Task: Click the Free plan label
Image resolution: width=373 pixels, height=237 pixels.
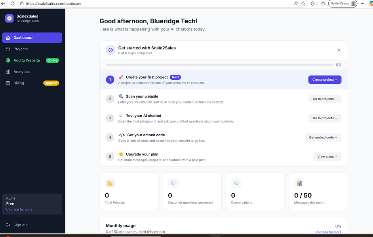Action: [10, 204]
